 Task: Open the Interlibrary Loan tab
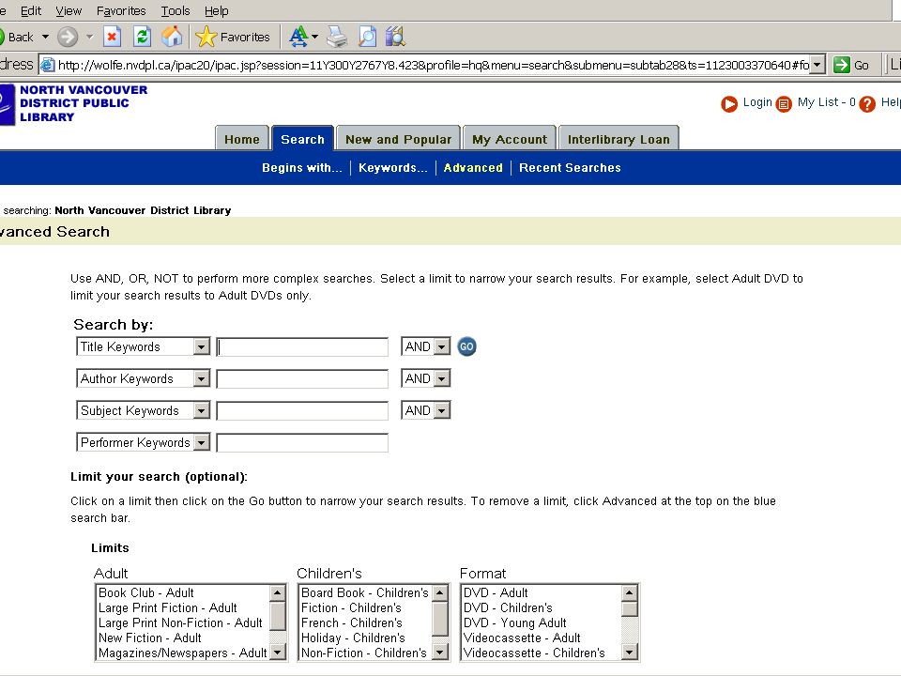point(618,139)
